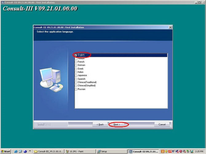Enable Chinese(Traditional) checkbox
Screen dimensions: 206x154
(x=76, y=82)
